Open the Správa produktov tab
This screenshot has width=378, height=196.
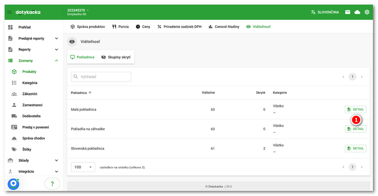tap(88, 27)
